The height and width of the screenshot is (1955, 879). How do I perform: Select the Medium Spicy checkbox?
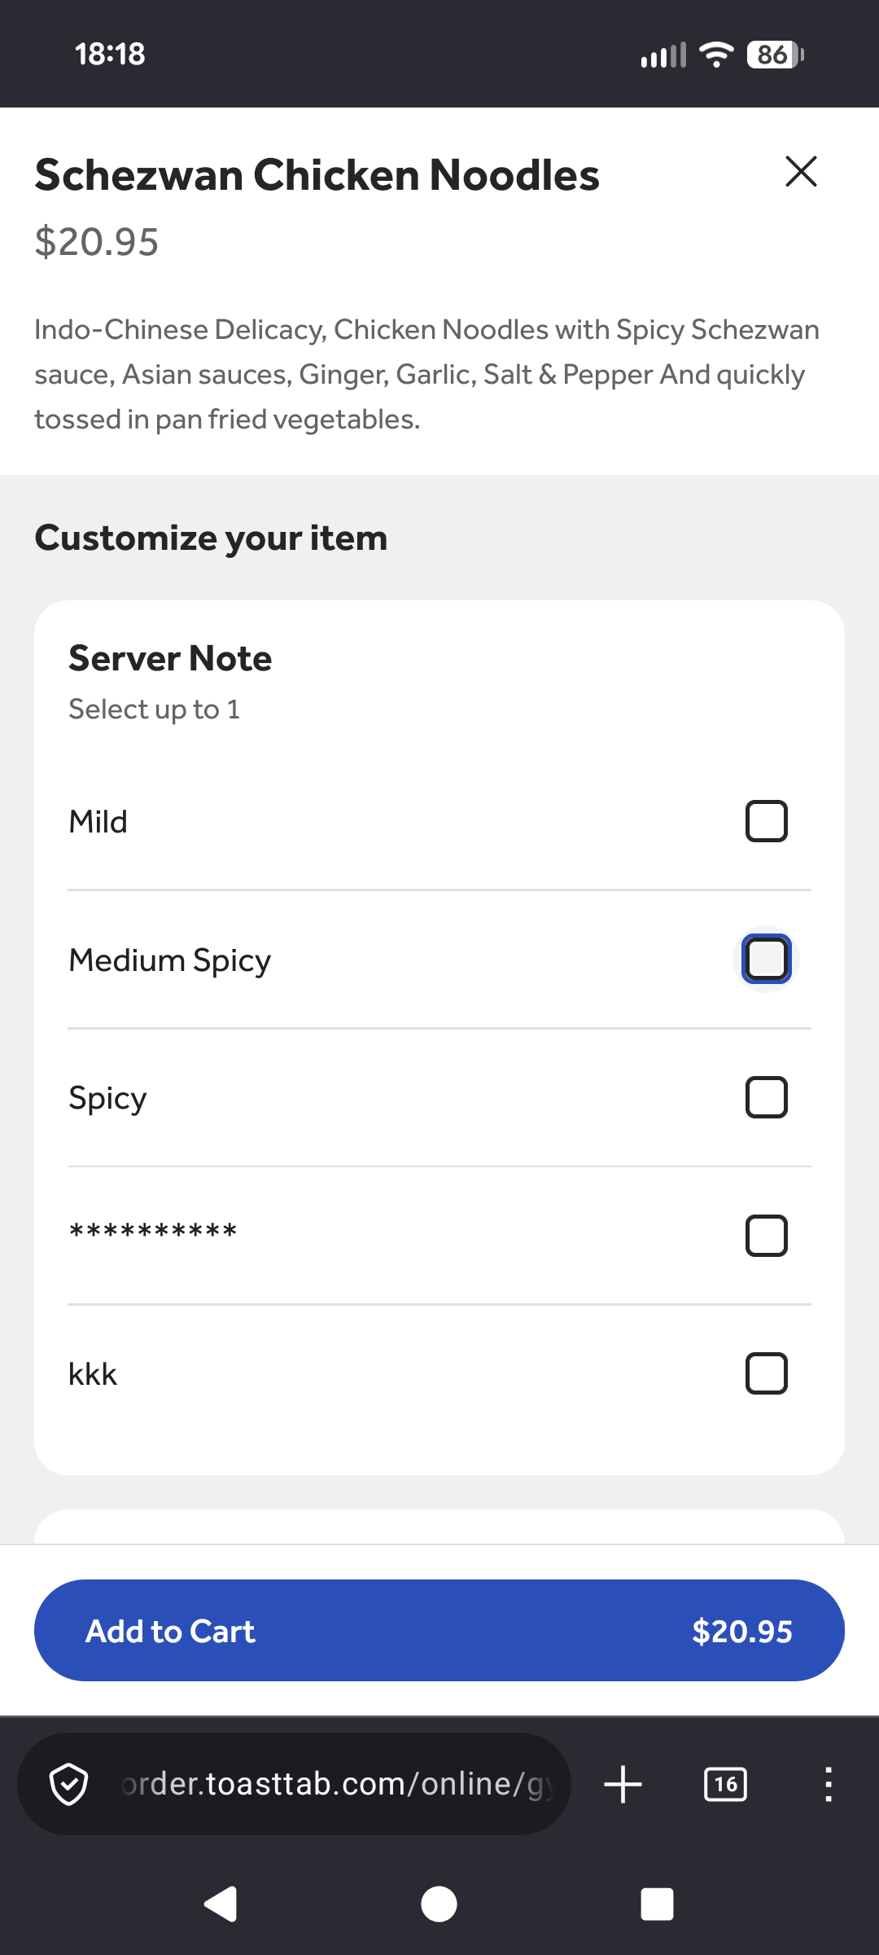pos(766,959)
